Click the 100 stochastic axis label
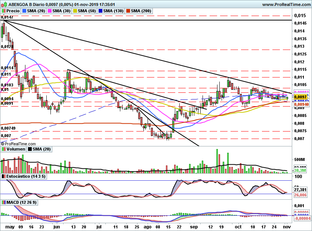Screen dimensions: 312x231 point(298,176)
